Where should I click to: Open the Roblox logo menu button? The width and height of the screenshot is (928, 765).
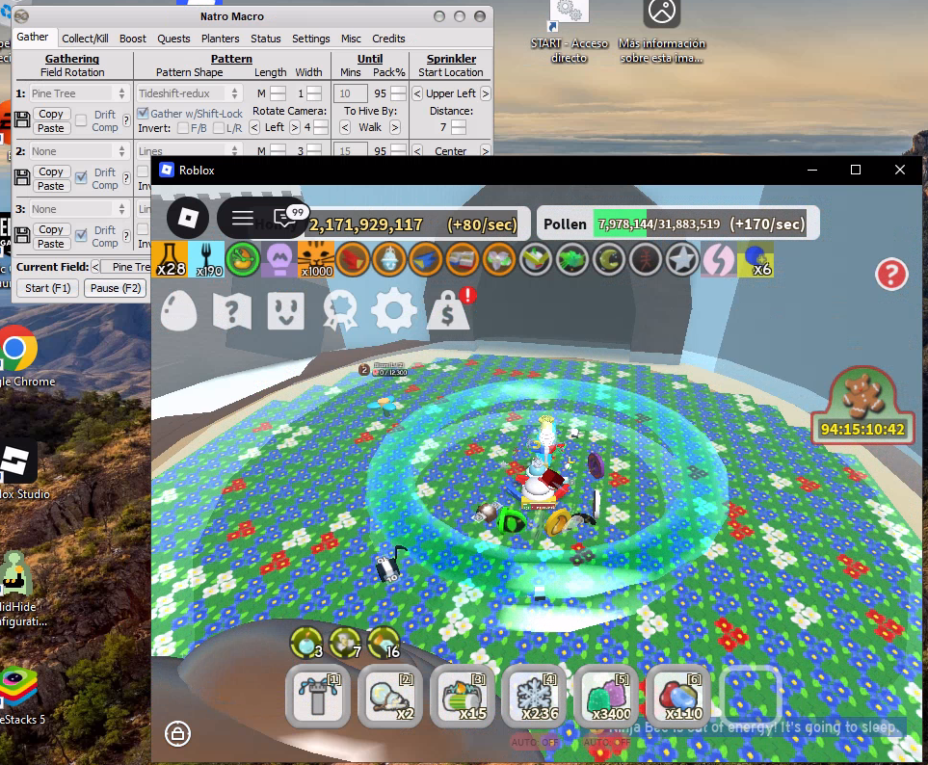(188, 218)
